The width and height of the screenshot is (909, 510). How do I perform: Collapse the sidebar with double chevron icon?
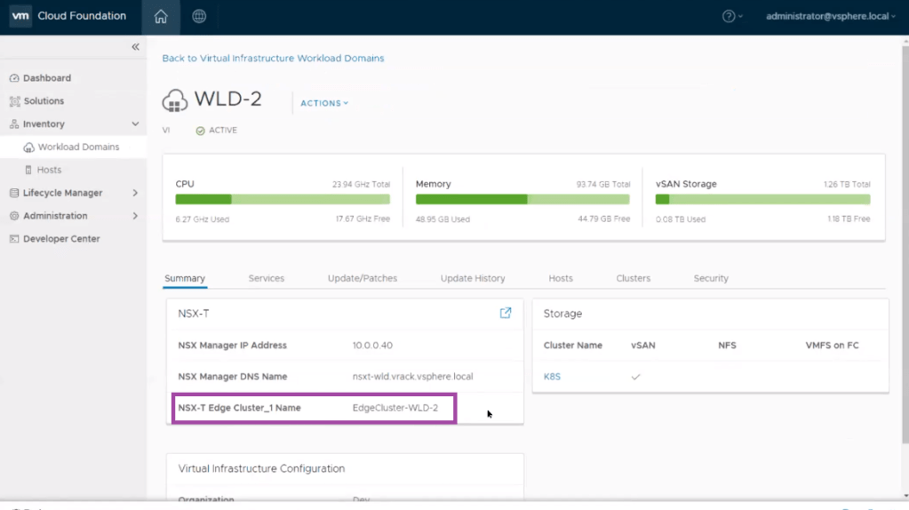point(135,47)
